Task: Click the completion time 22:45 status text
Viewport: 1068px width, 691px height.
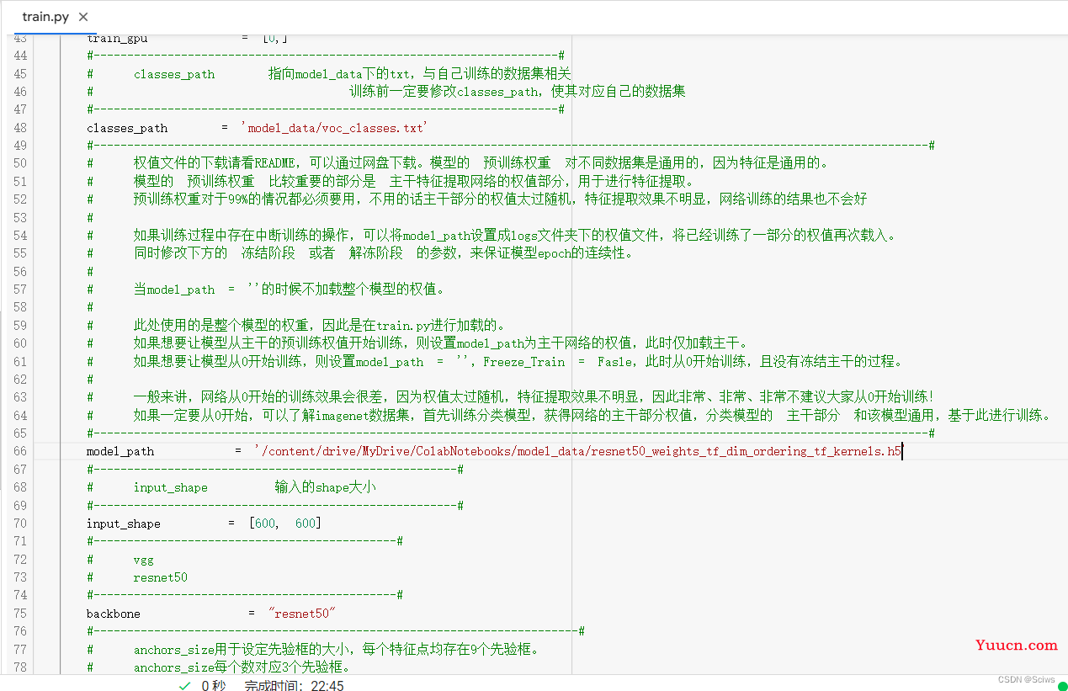Action: point(294,686)
